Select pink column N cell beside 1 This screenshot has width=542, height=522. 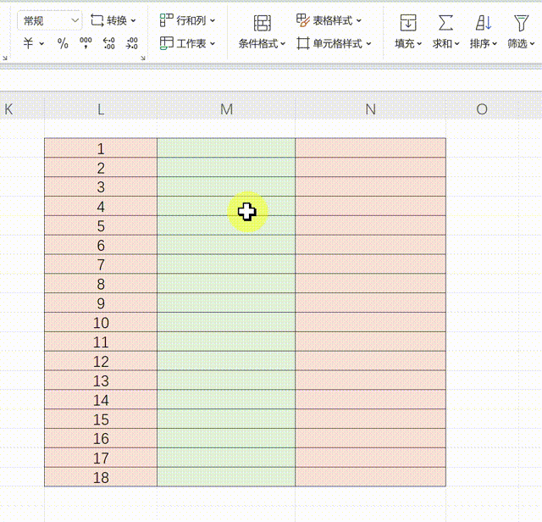[x=371, y=147]
